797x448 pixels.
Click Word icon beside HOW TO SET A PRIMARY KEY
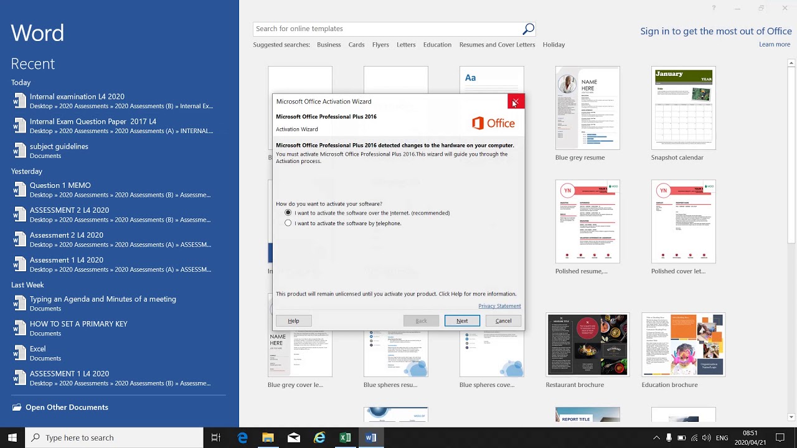coord(19,328)
